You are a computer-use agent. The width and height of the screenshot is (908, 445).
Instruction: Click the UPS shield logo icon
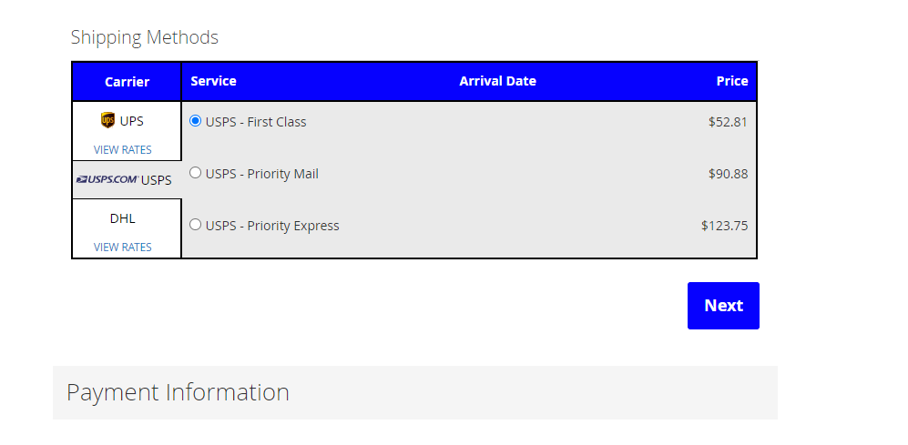(107, 120)
